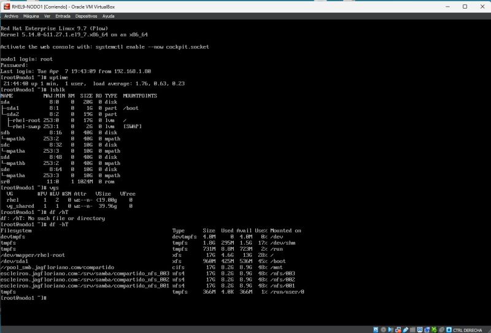Click the USB devices indicator icon
This screenshot has width=491, height=333.
click(406, 329)
